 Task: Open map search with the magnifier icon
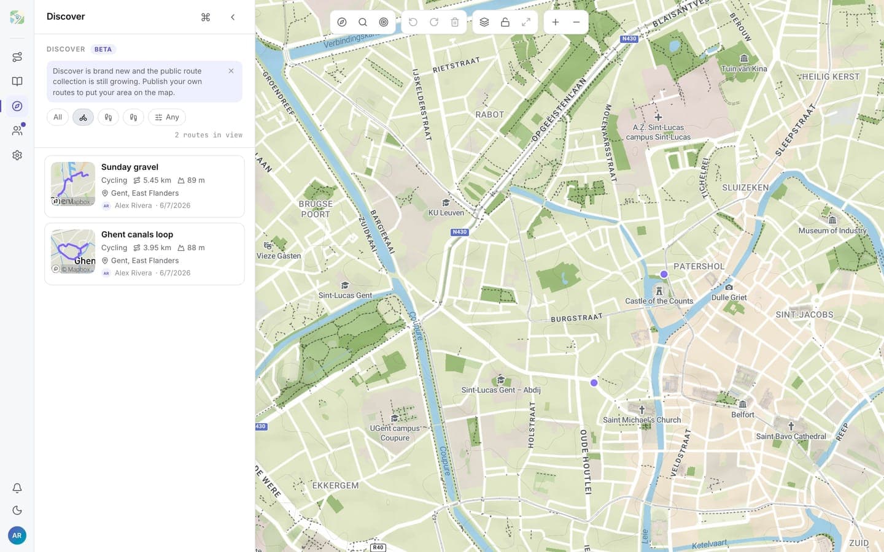tap(363, 22)
